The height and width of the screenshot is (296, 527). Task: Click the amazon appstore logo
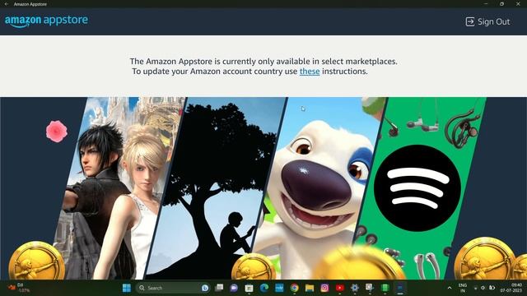(46, 21)
